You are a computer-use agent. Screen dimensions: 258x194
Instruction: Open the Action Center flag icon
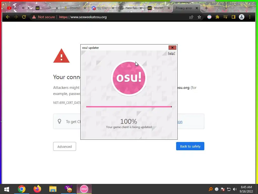coord(223,189)
